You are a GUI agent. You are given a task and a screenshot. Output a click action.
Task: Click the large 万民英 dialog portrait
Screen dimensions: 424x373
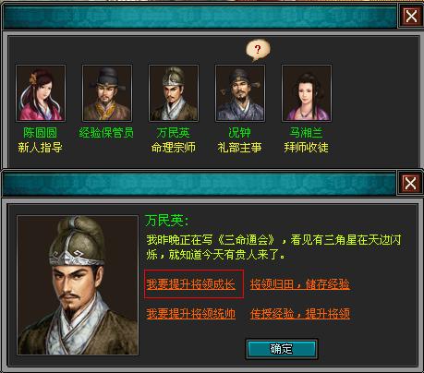coord(78,285)
